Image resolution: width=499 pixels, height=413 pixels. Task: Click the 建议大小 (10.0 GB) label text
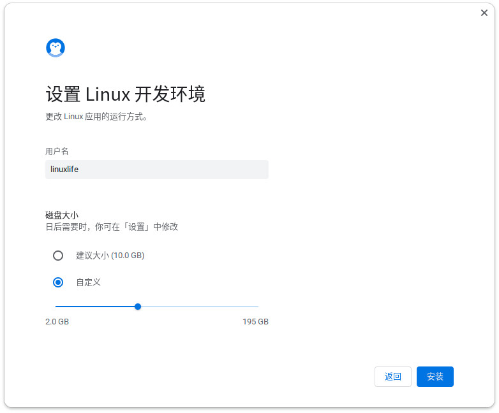click(110, 256)
